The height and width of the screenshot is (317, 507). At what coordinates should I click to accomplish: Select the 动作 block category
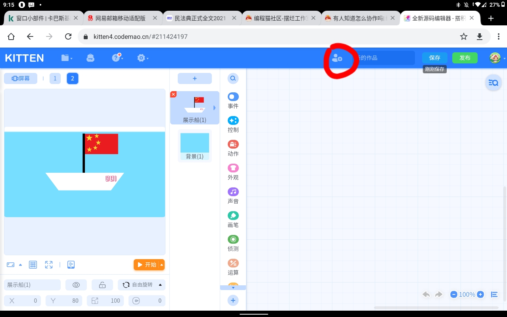233,148
